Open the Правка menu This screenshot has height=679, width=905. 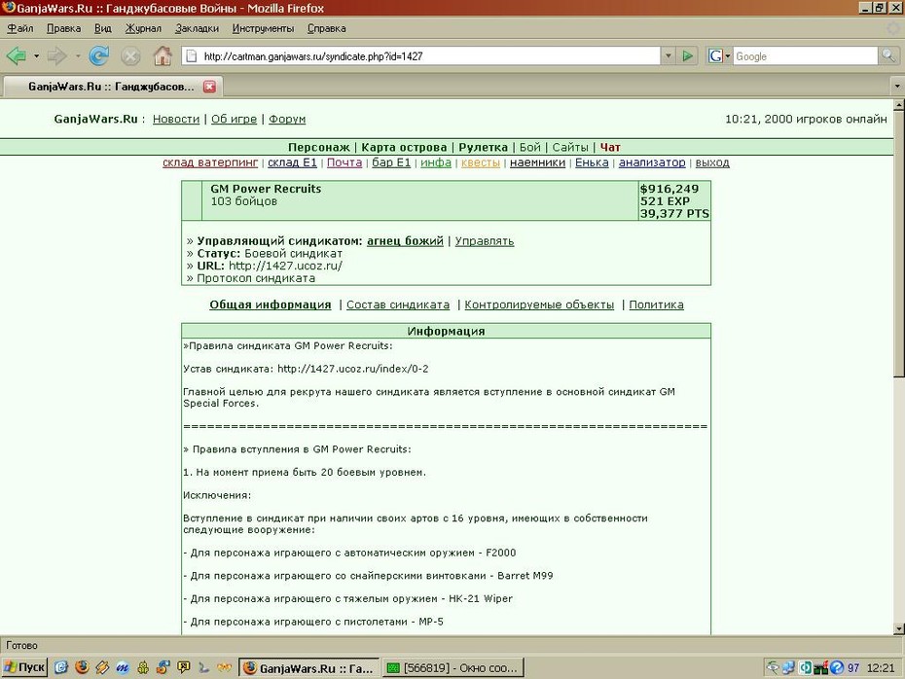(63, 28)
